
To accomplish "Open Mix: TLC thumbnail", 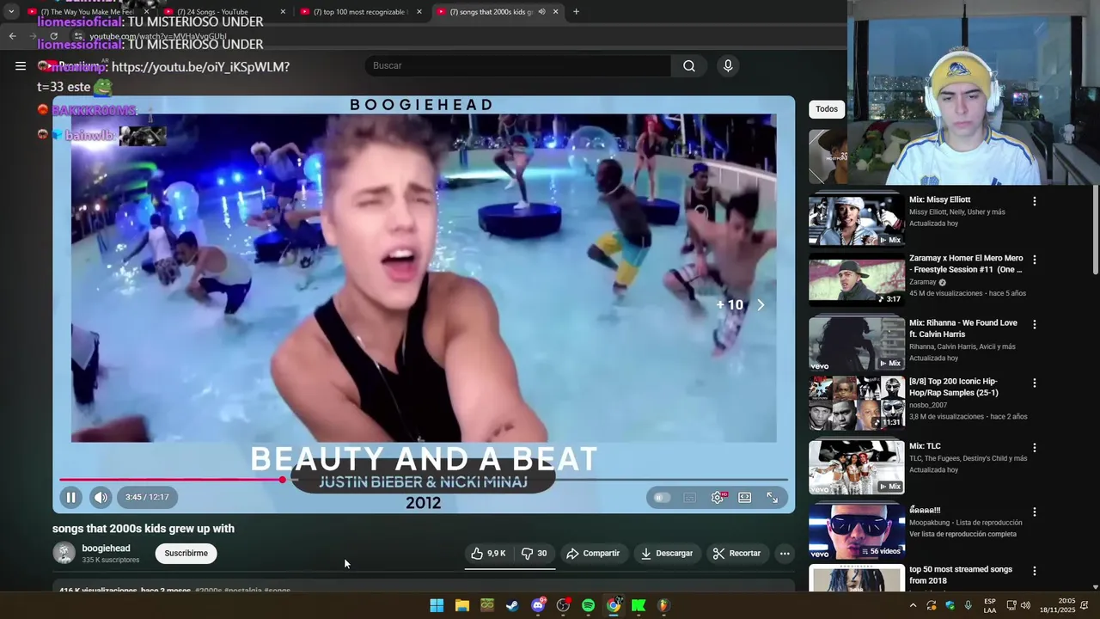I will pos(856,466).
